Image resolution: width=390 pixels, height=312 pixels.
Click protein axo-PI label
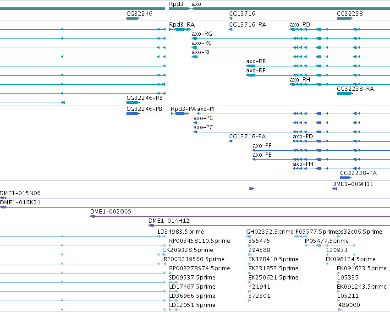point(206,109)
